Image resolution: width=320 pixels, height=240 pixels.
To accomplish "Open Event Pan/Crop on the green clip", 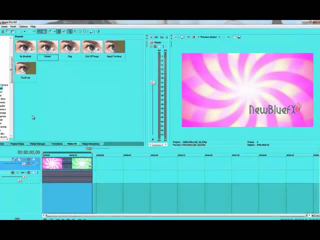I will (x=90, y=162).
